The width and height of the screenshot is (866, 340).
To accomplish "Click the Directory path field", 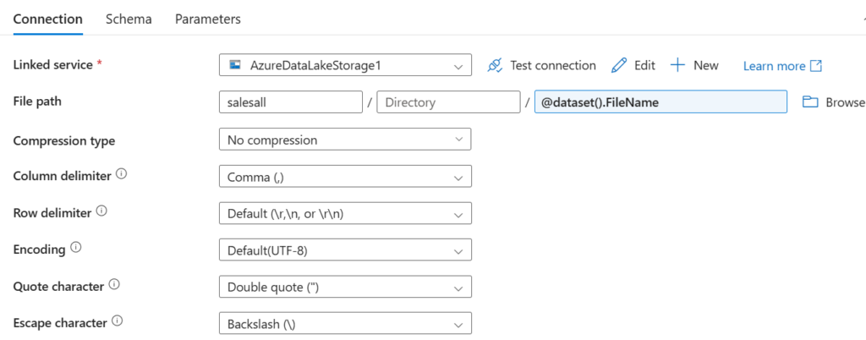I will (x=447, y=102).
